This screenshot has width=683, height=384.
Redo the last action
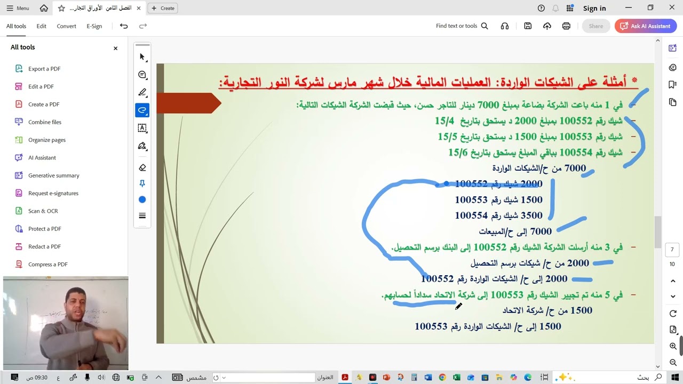pyautogui.click(x=143, y=26)
